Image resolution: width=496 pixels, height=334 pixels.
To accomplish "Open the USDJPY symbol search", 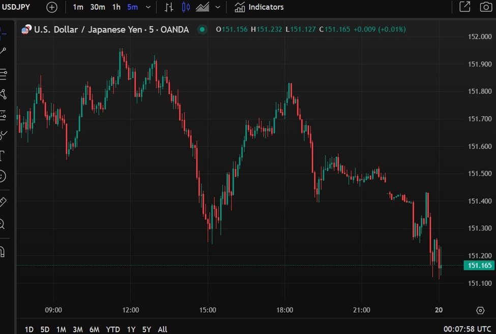I will (15, 7).
